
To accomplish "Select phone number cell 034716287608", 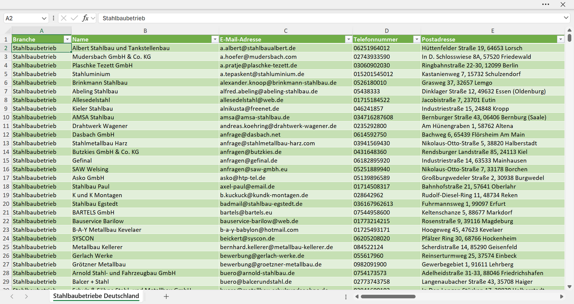I will pos(387,117).
